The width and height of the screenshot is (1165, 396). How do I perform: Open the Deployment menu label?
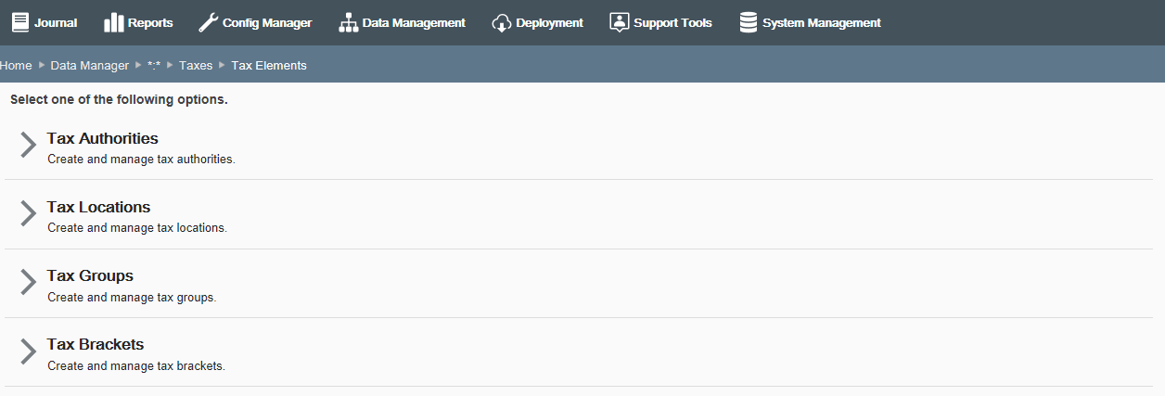[x=550, y=22]
